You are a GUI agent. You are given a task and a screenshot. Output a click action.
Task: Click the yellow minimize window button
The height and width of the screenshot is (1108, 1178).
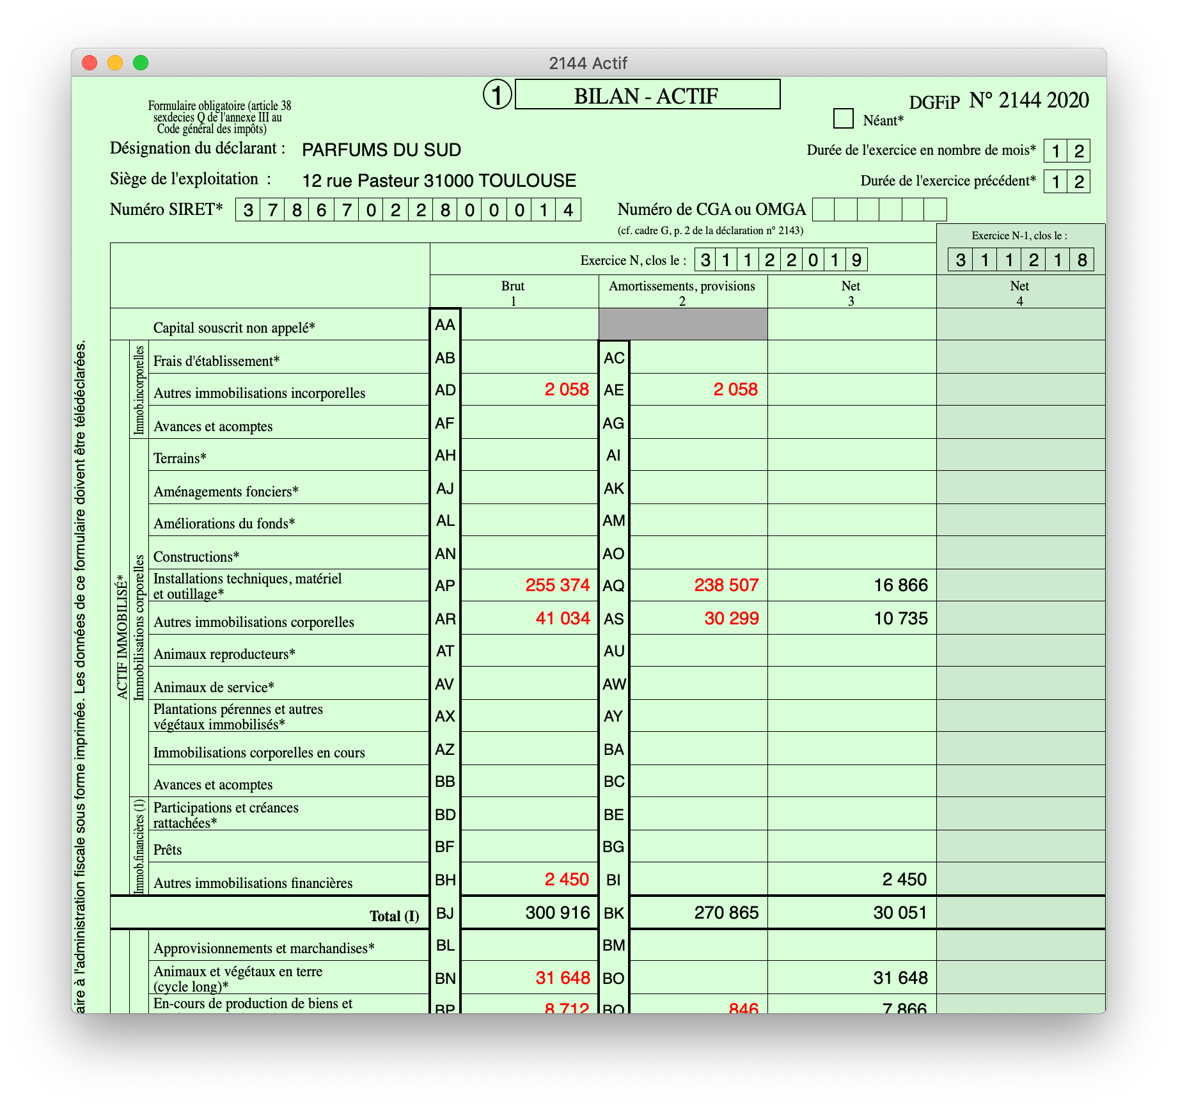(115, 63)
